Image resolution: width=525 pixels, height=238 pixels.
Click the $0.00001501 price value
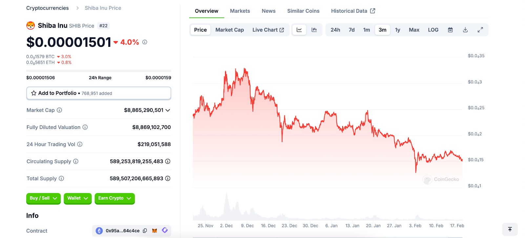[69, 42]
